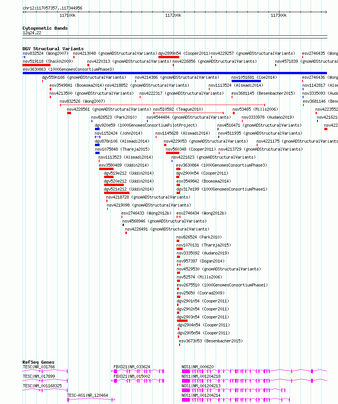Open gene FBXO21|NM_015002
Image resolution: width=338 pixels, height=404 pixels.
132,377
